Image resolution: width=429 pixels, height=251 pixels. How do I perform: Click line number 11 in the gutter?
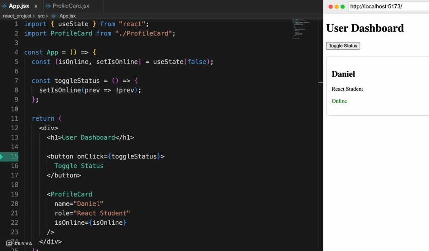click(x=15, y=119)
